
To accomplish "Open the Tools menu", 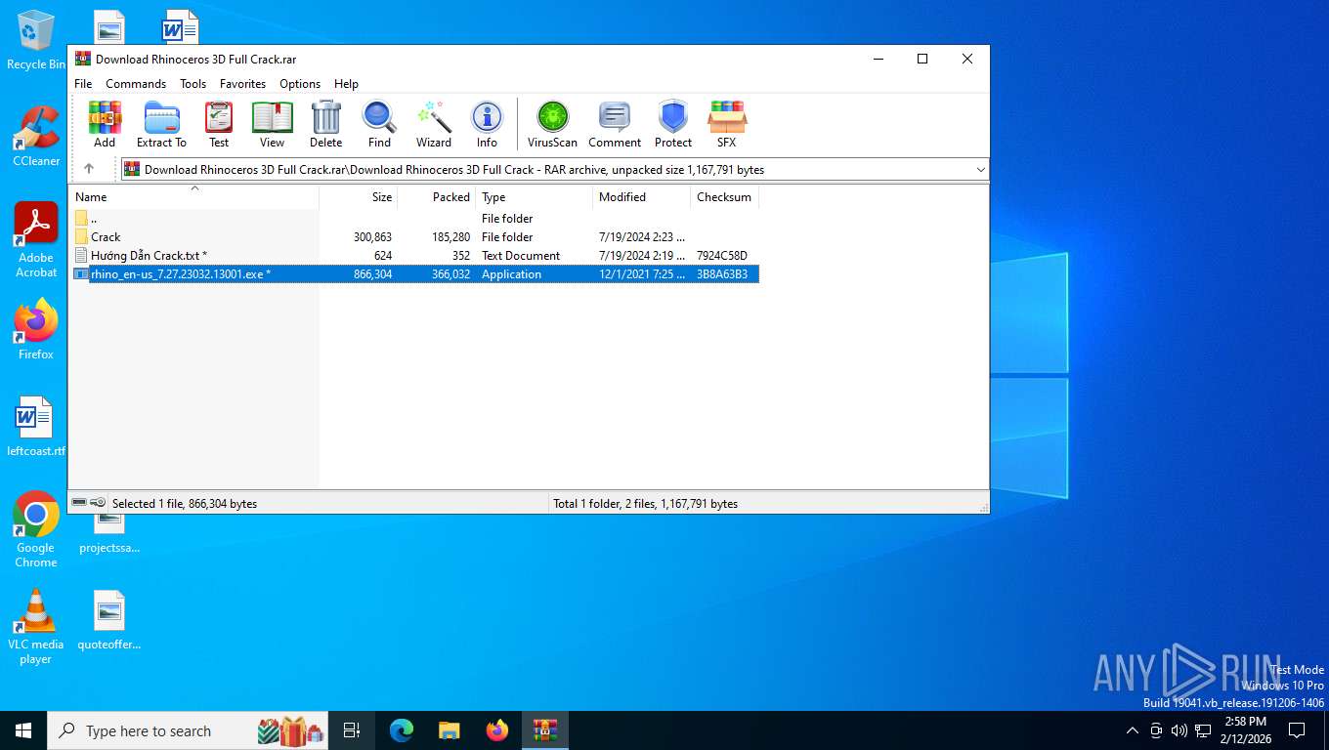I will pos(193,84).
